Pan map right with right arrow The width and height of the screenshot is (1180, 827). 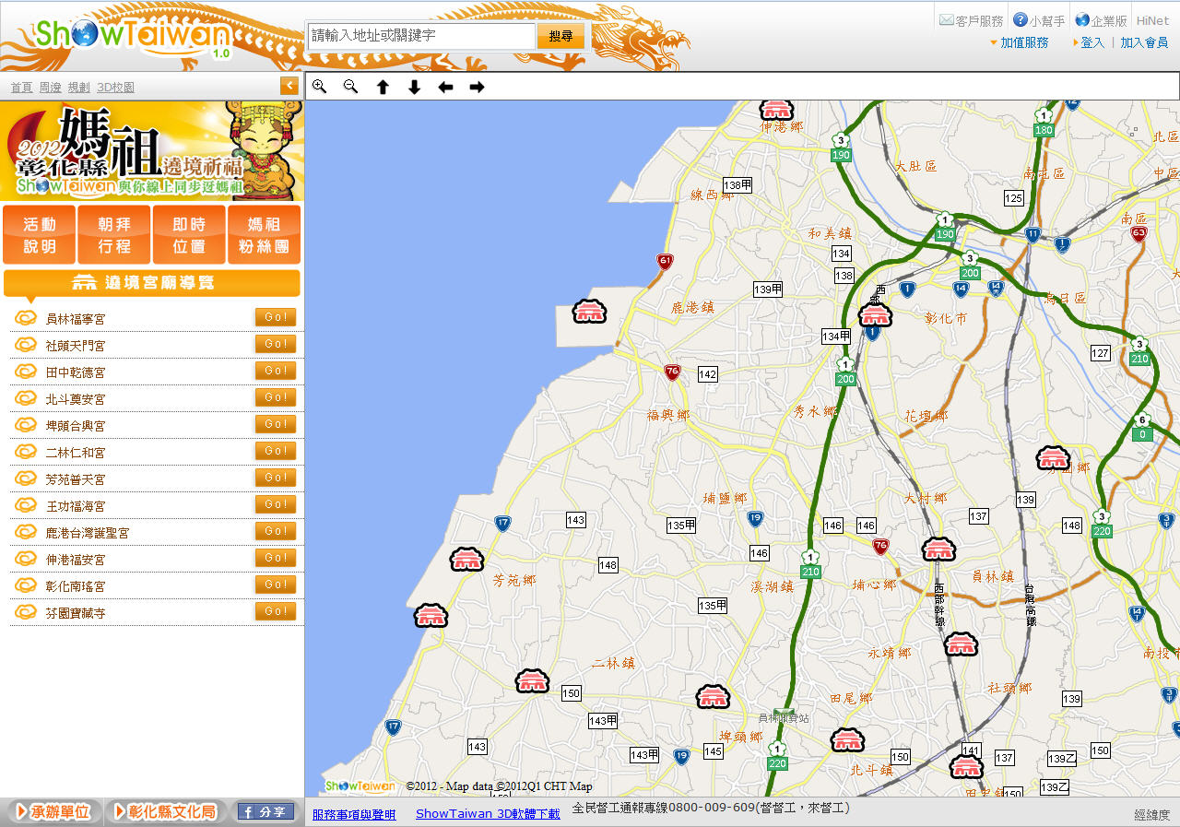coord(477,87)
